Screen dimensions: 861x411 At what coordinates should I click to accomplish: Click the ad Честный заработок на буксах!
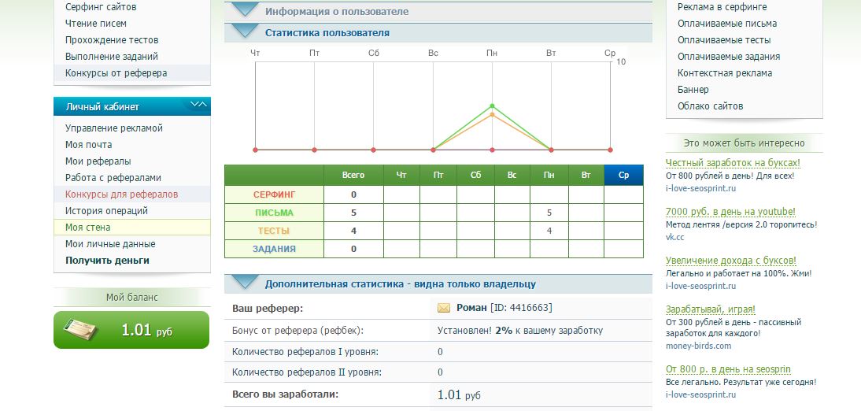tap(733, 163)
